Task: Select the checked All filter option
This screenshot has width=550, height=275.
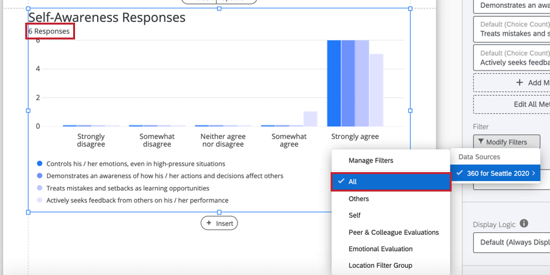Action: tap(391, 182)
